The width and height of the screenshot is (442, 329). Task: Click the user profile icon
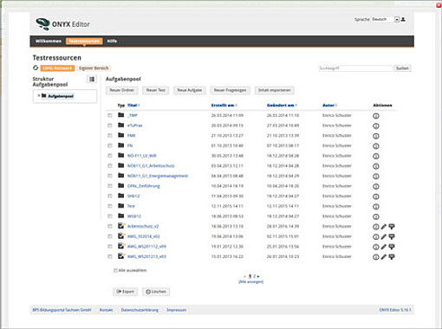click(x=403, y=19)
